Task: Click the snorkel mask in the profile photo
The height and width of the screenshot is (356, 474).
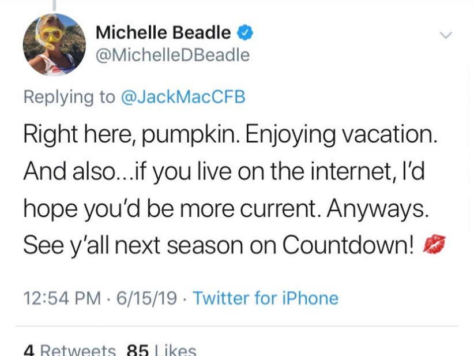Action: [50, 36]
